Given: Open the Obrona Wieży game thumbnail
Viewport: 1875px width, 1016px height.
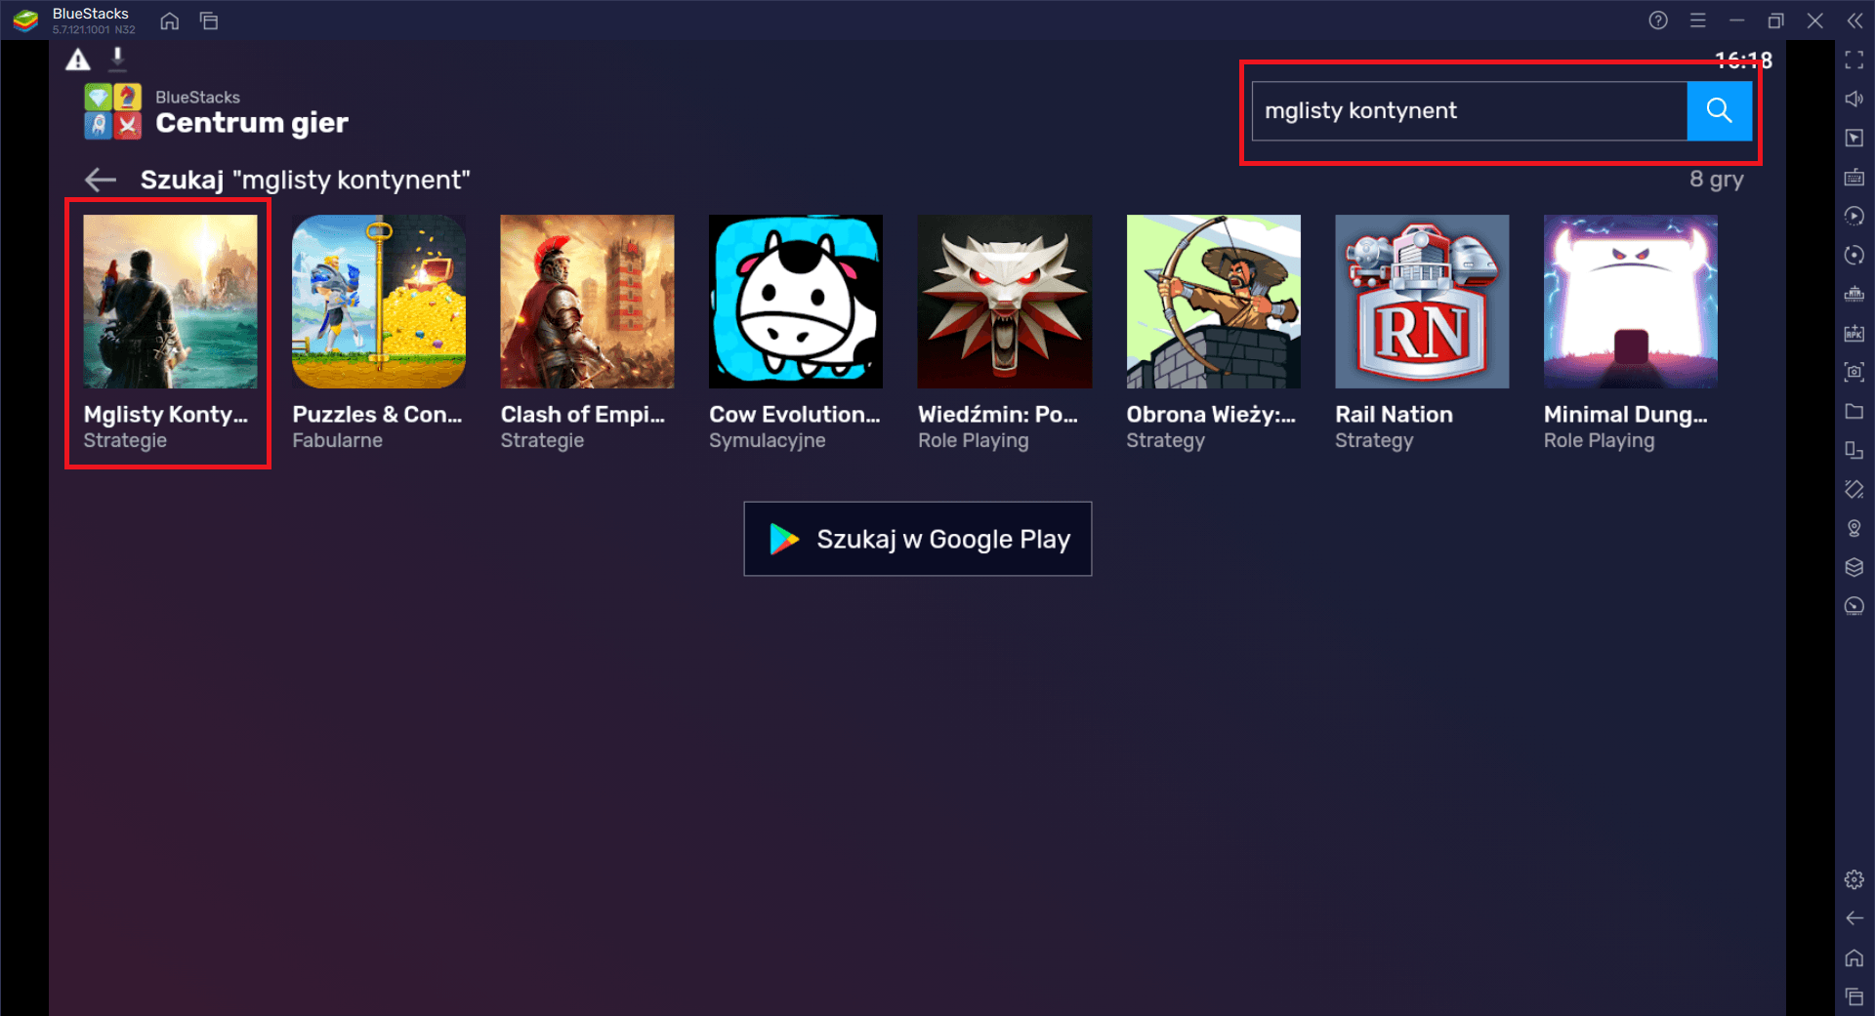Looking at the screenshot, I should point(1213,302).
